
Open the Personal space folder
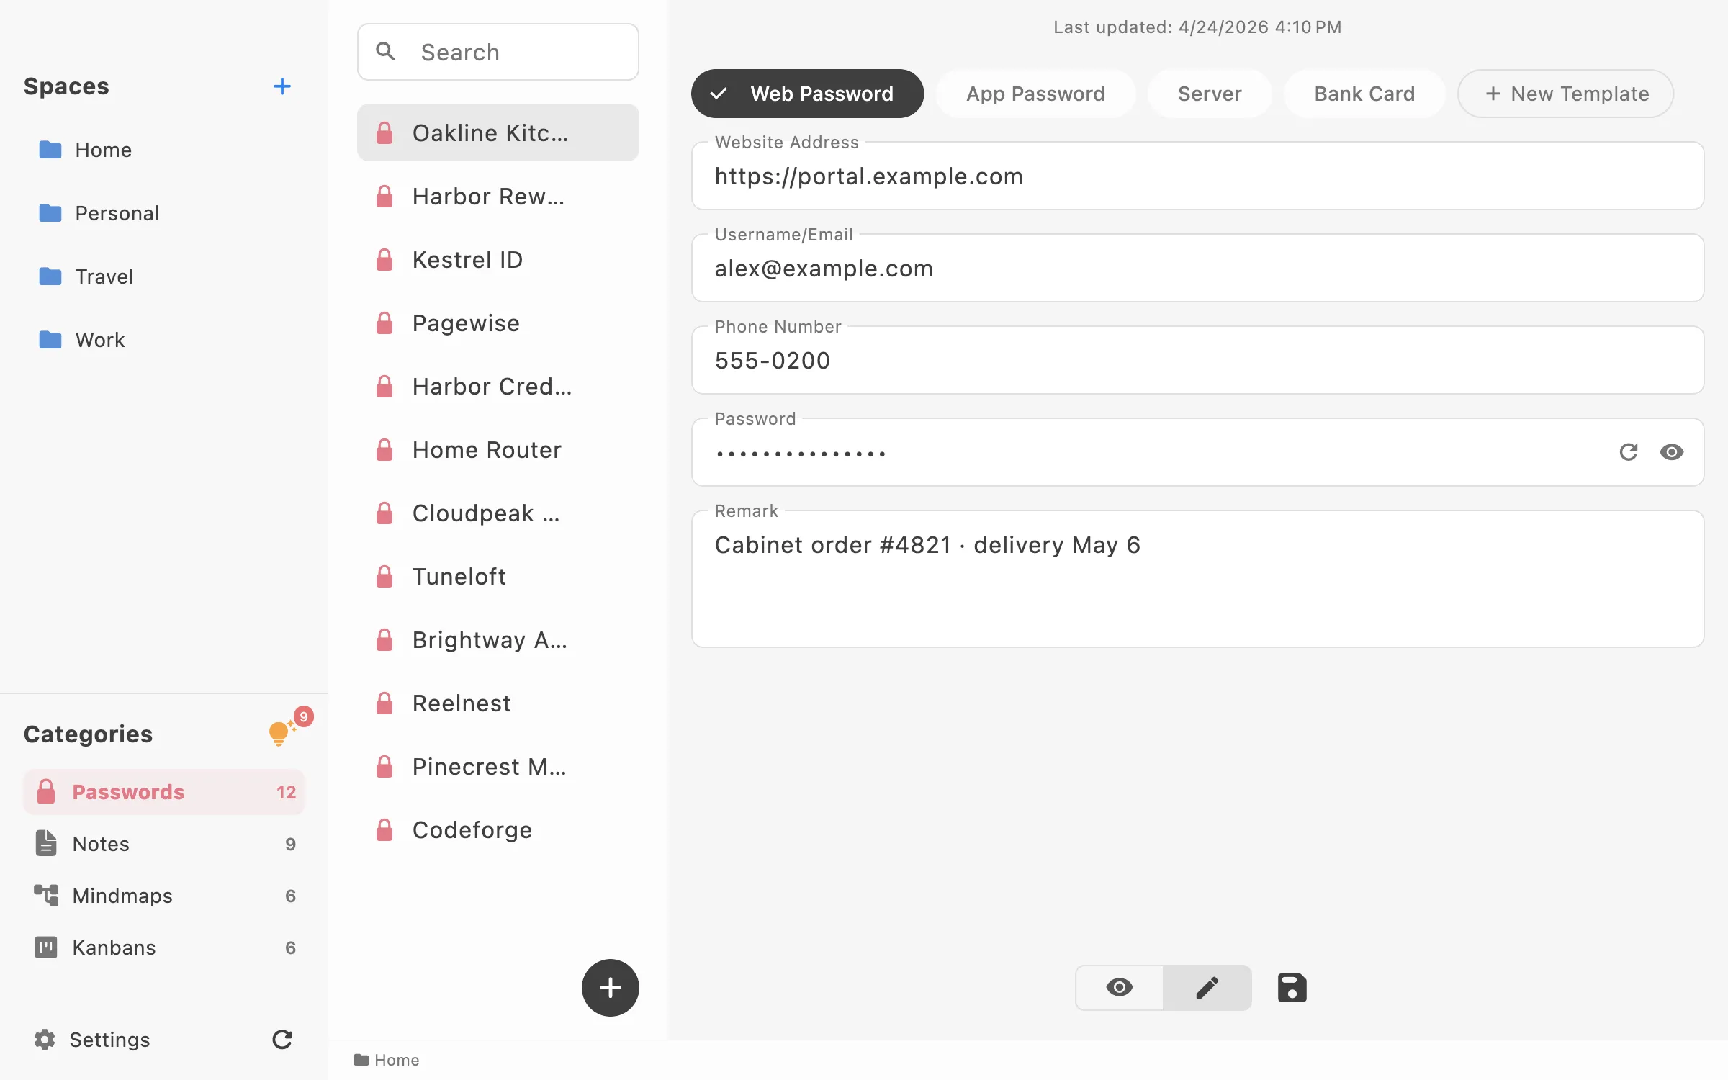164,213
